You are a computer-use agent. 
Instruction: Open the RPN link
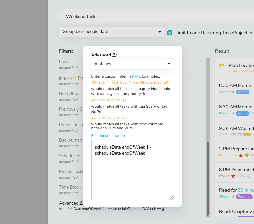(136, 76)
